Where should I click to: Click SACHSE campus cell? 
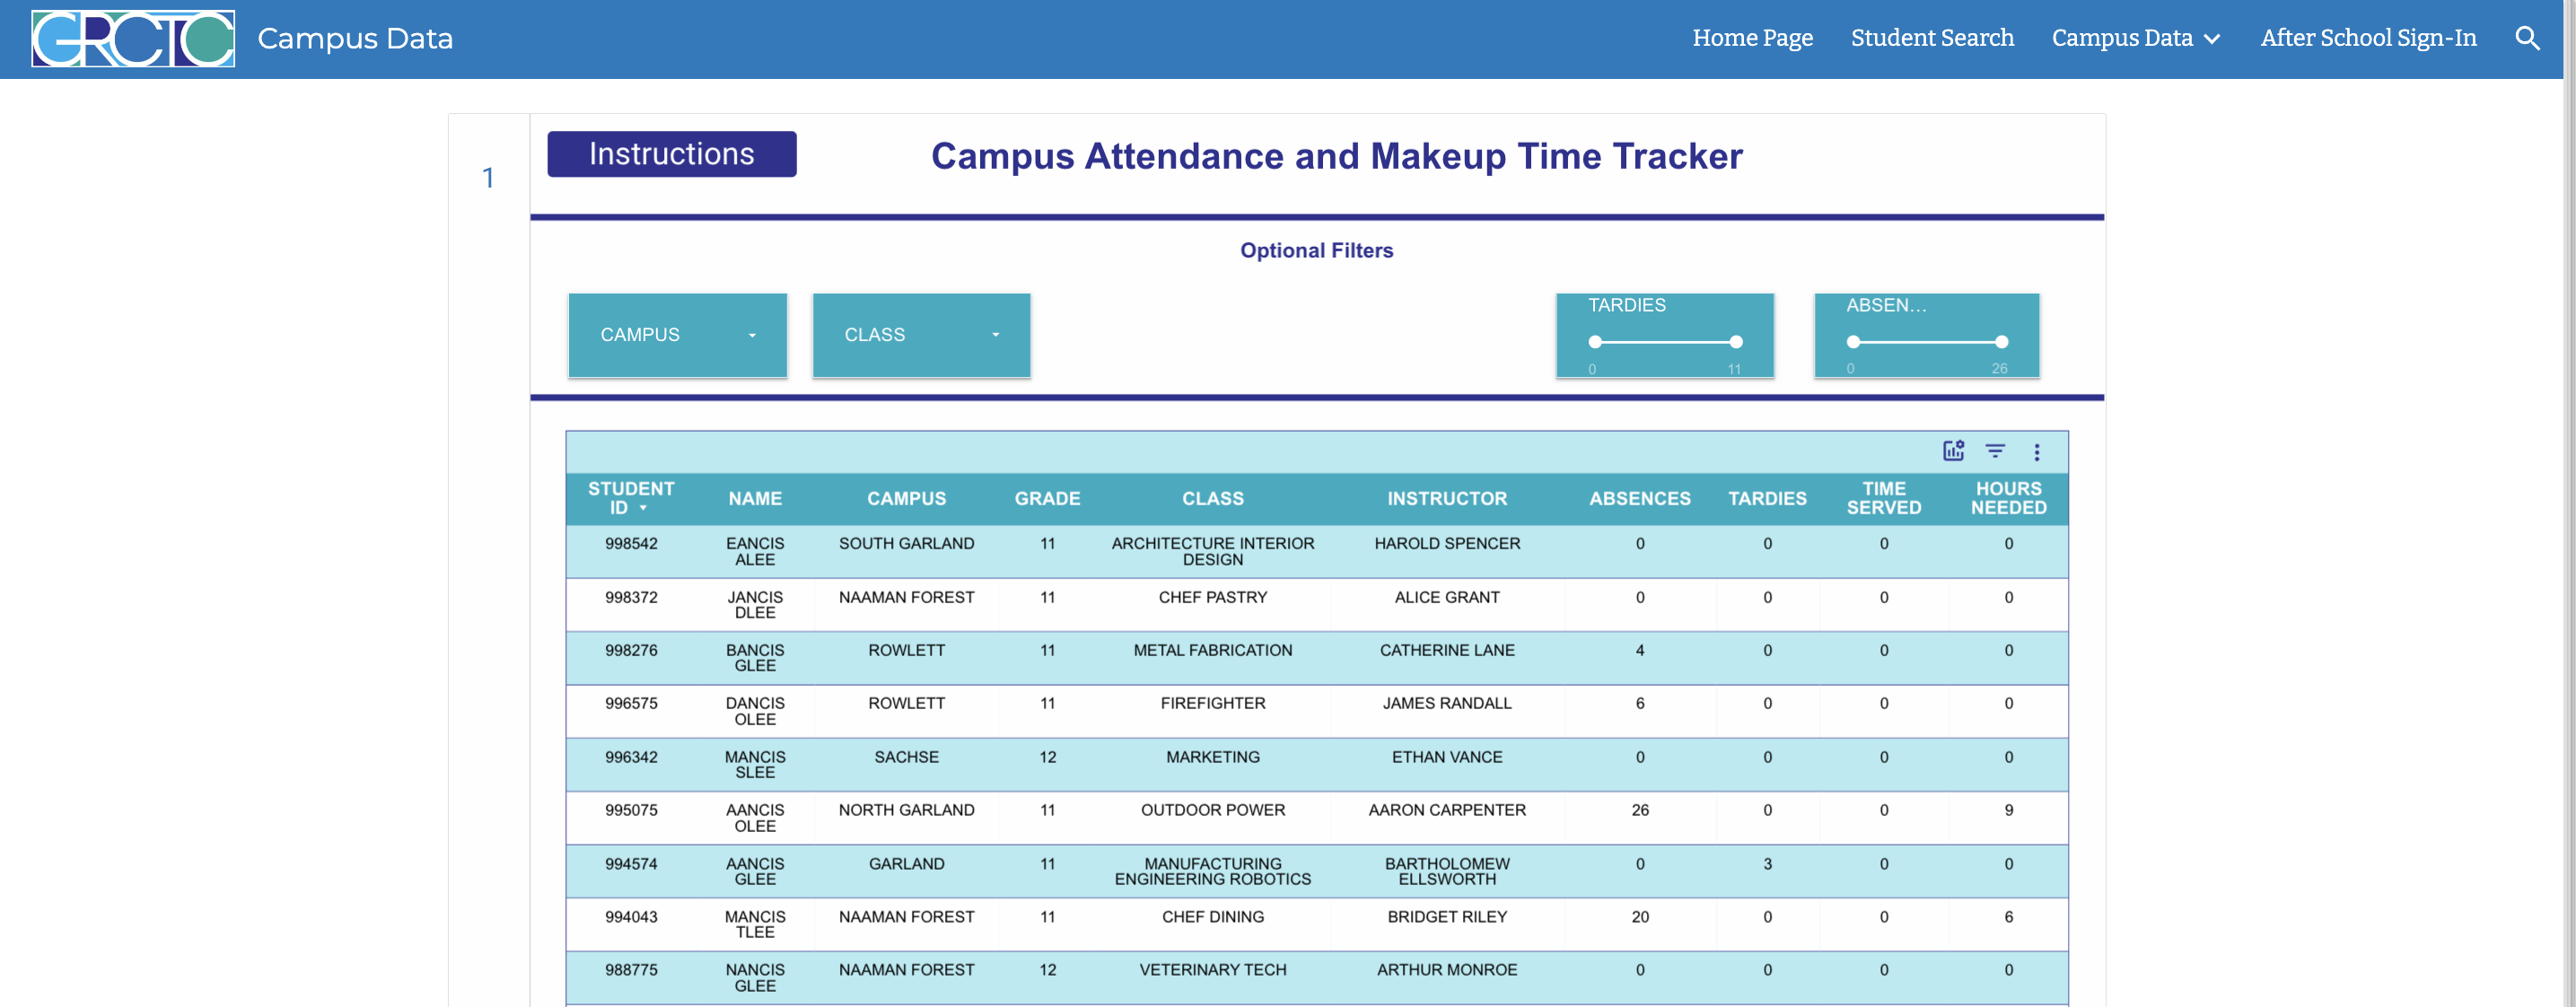(x=906, y=758)
